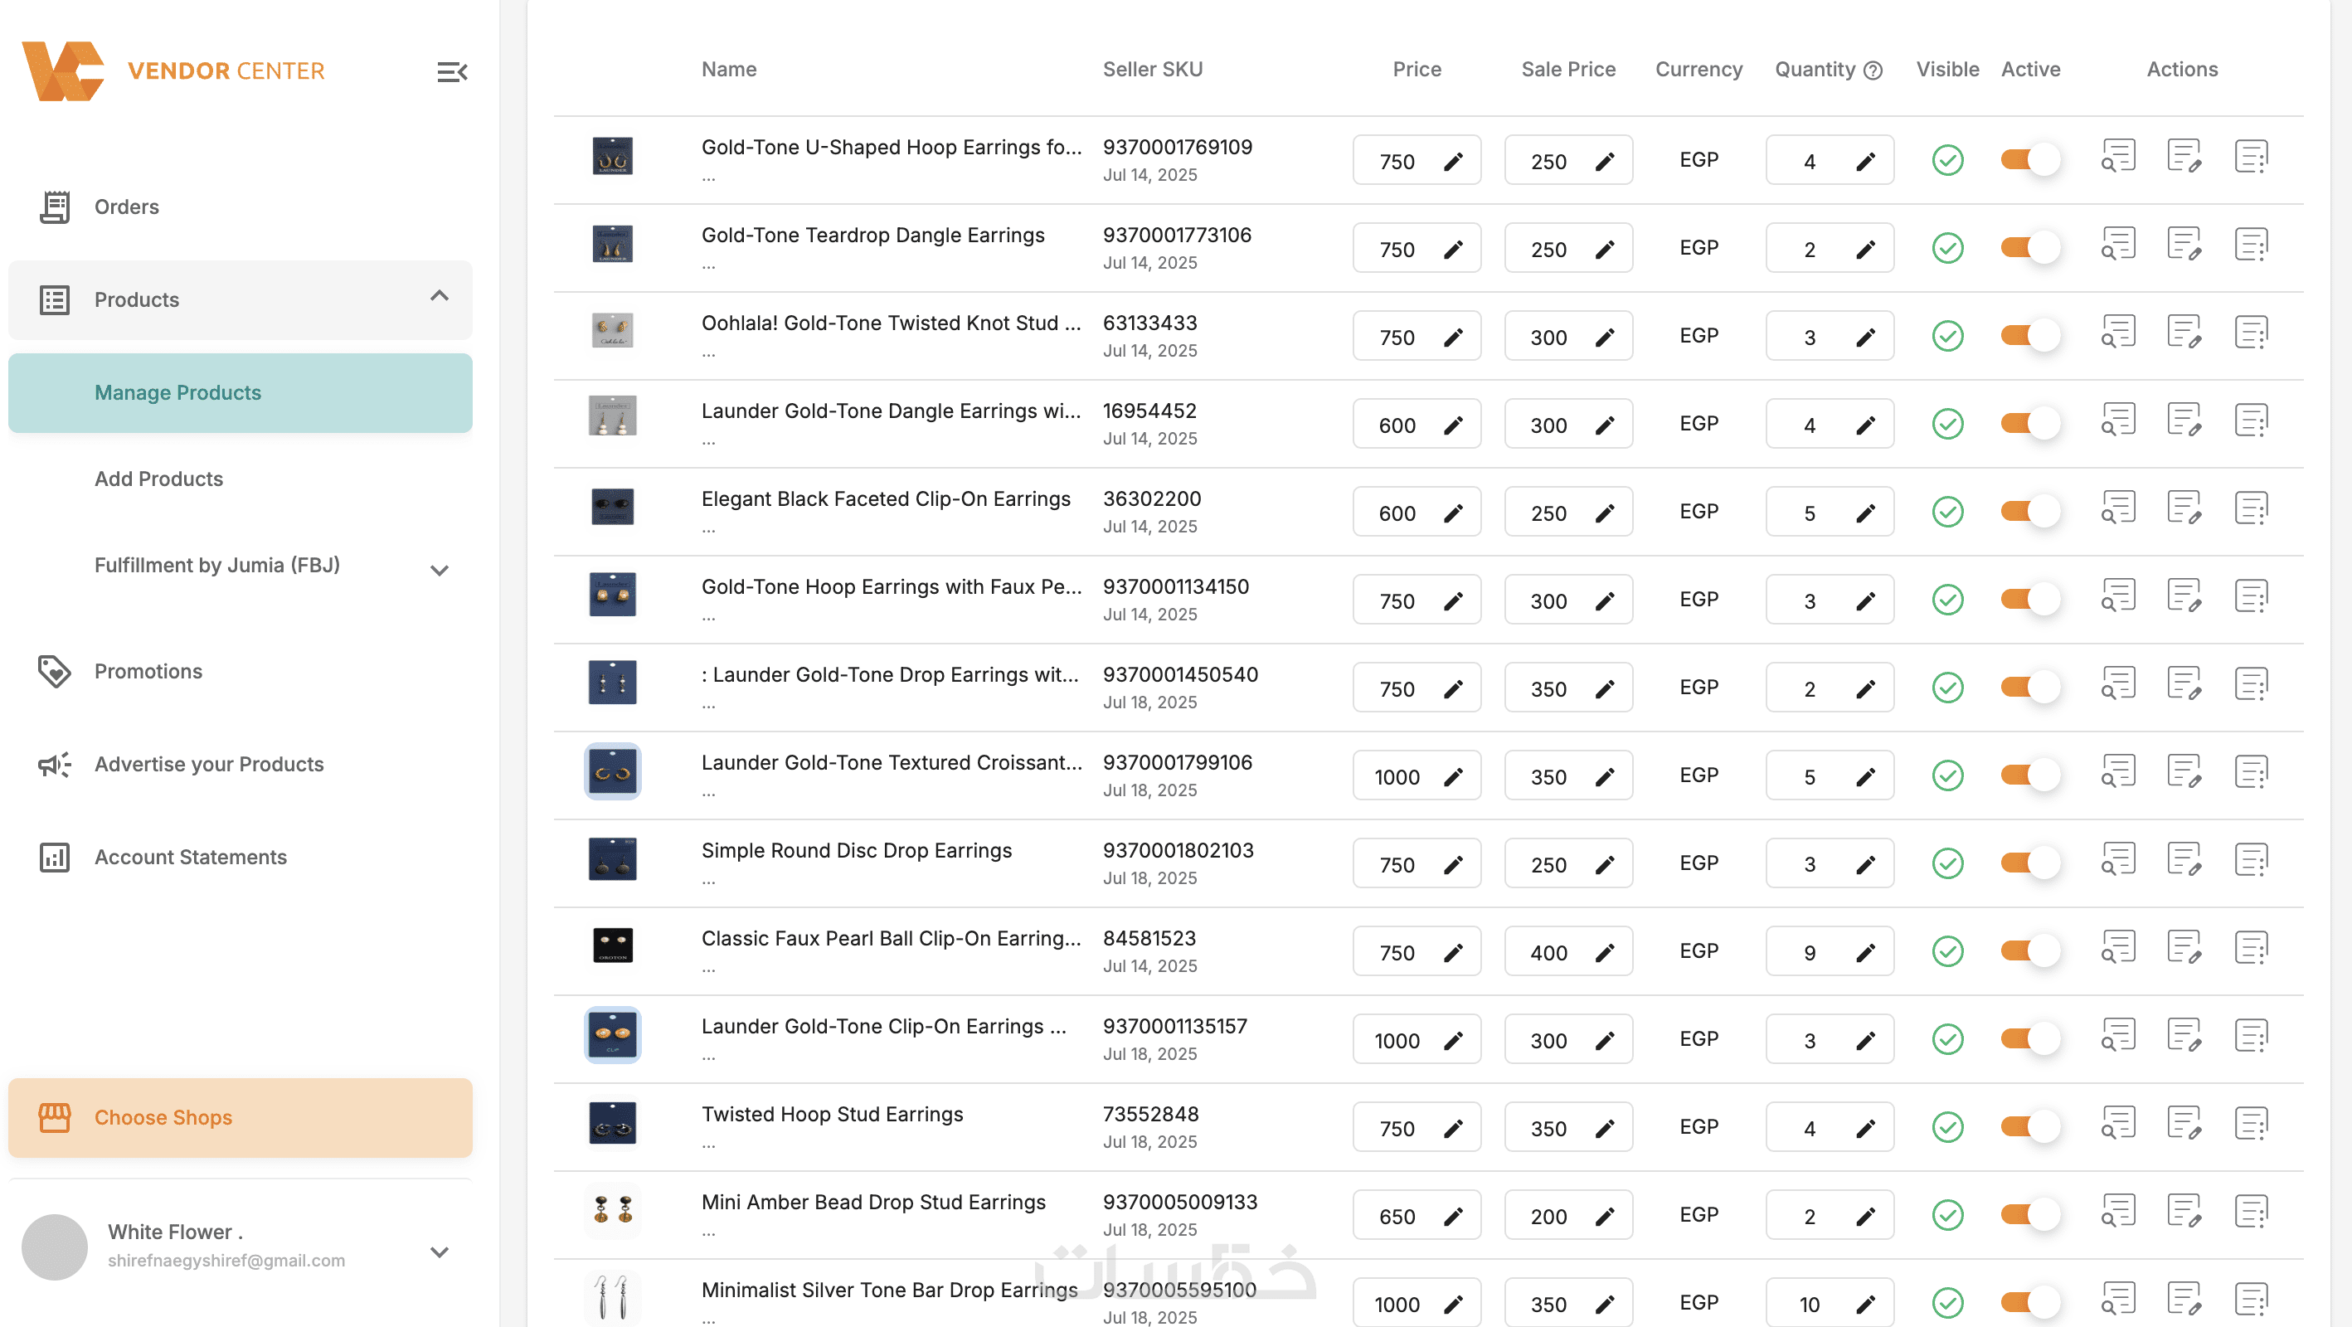2352x1327 pixels.
Task: Click thumbnail of Launder Gold-Tone Clip-On Earrings
Action: coord(612,1035)
